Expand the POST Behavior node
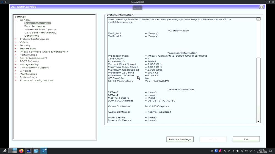 coord(15,61)
